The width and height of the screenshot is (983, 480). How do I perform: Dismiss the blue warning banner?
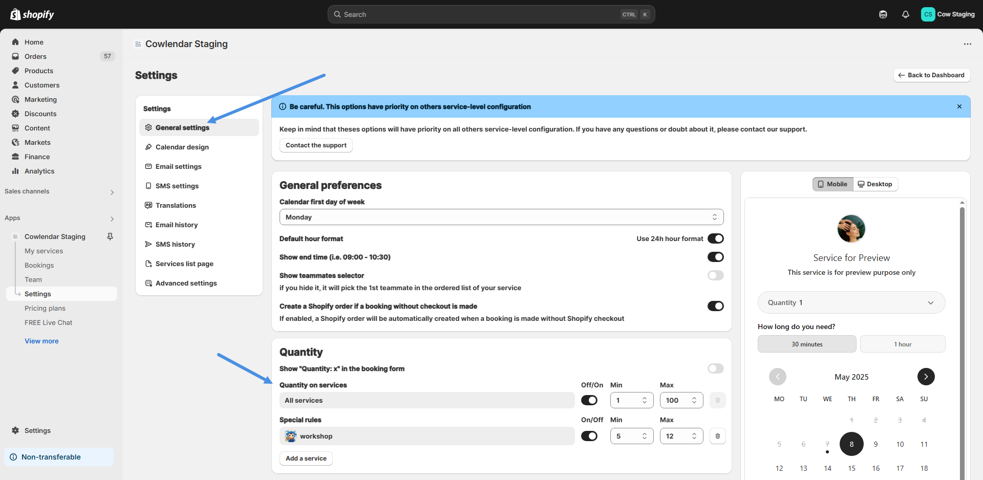[959, 106]
